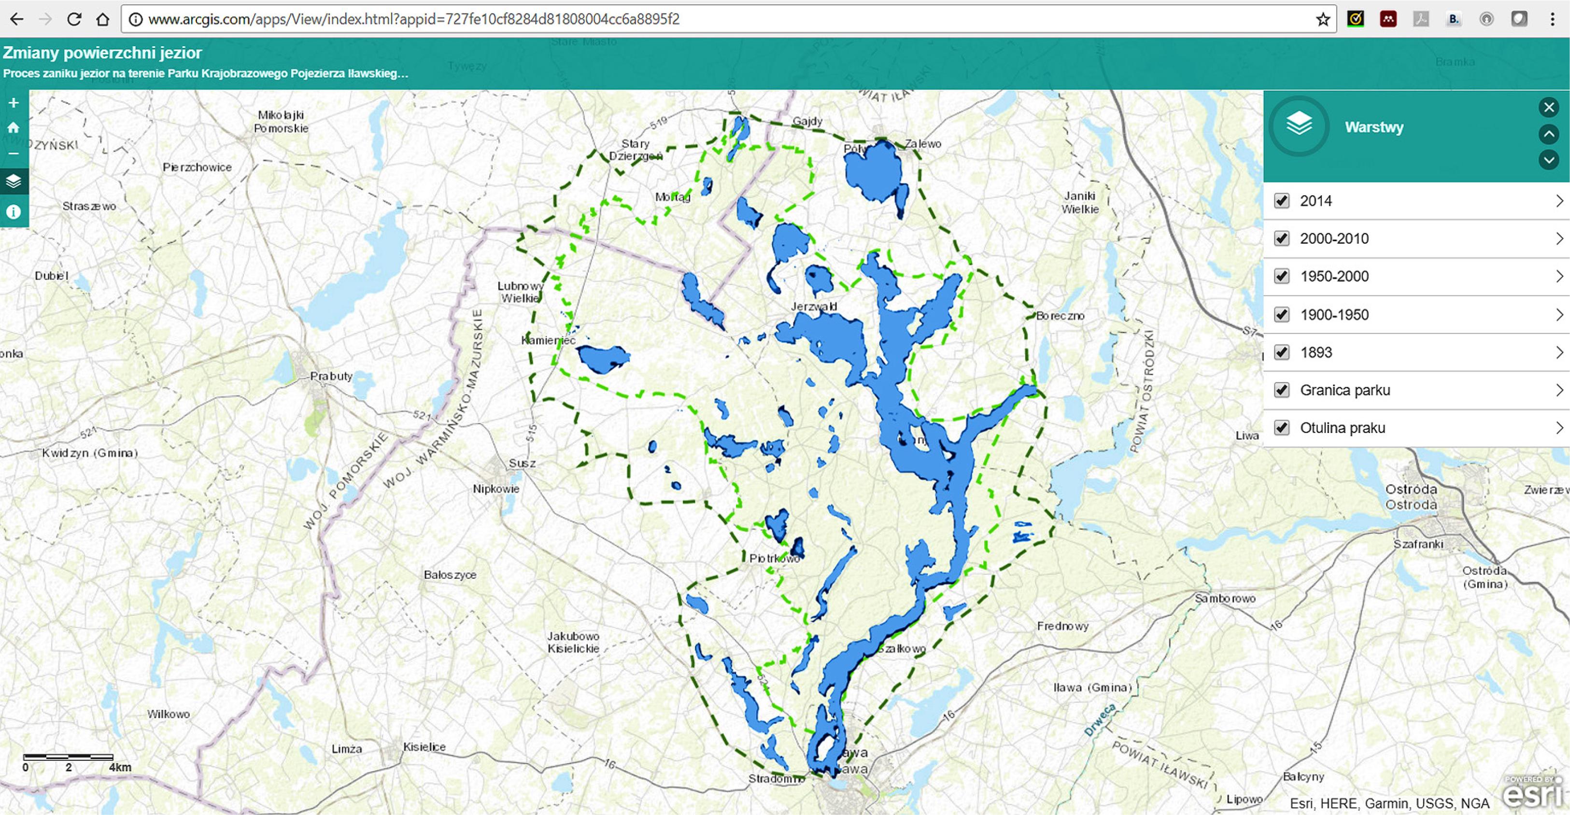
Task: Click the zoom in button on map
Action: tap(14, 102)
